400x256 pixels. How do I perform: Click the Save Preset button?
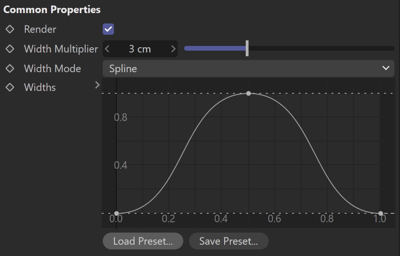pyautogui.click(x=228, y=241)
